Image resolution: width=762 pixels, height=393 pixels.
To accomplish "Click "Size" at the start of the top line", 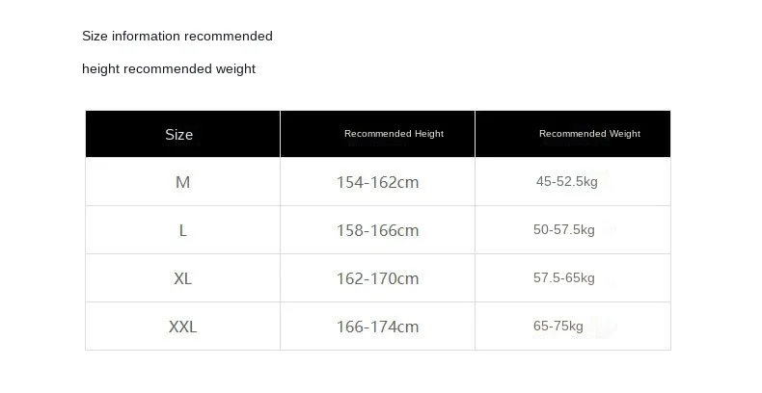I will point(95,37).
